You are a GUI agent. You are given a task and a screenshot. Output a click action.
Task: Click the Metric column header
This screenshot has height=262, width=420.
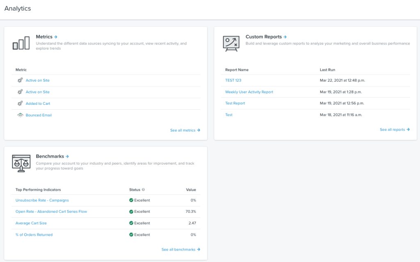point(21,70)
